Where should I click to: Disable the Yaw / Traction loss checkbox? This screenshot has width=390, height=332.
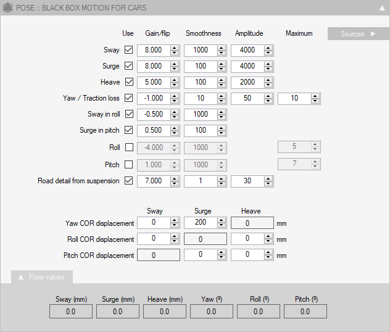(129, 98)
